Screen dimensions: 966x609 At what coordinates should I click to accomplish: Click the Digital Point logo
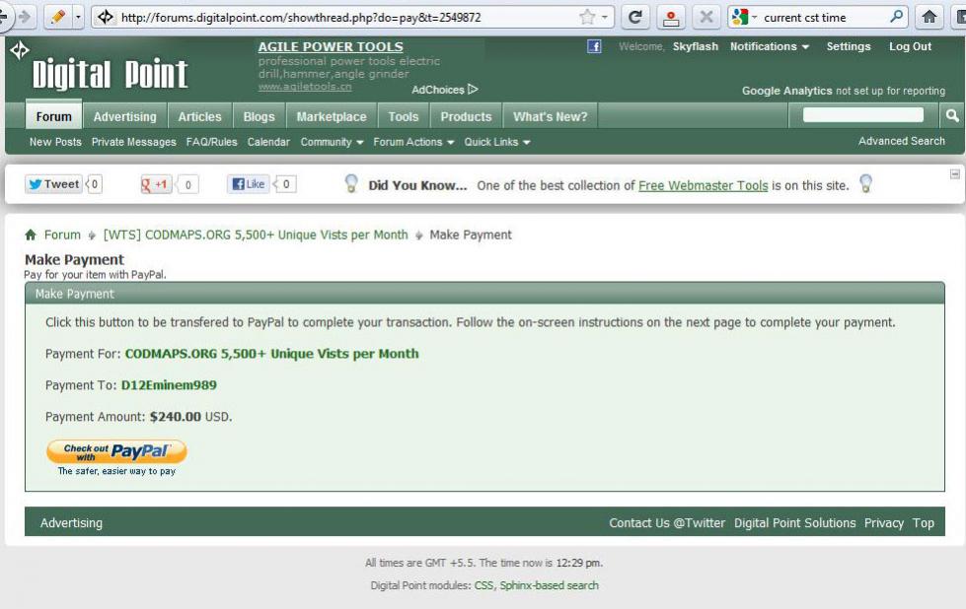point(110,74)
